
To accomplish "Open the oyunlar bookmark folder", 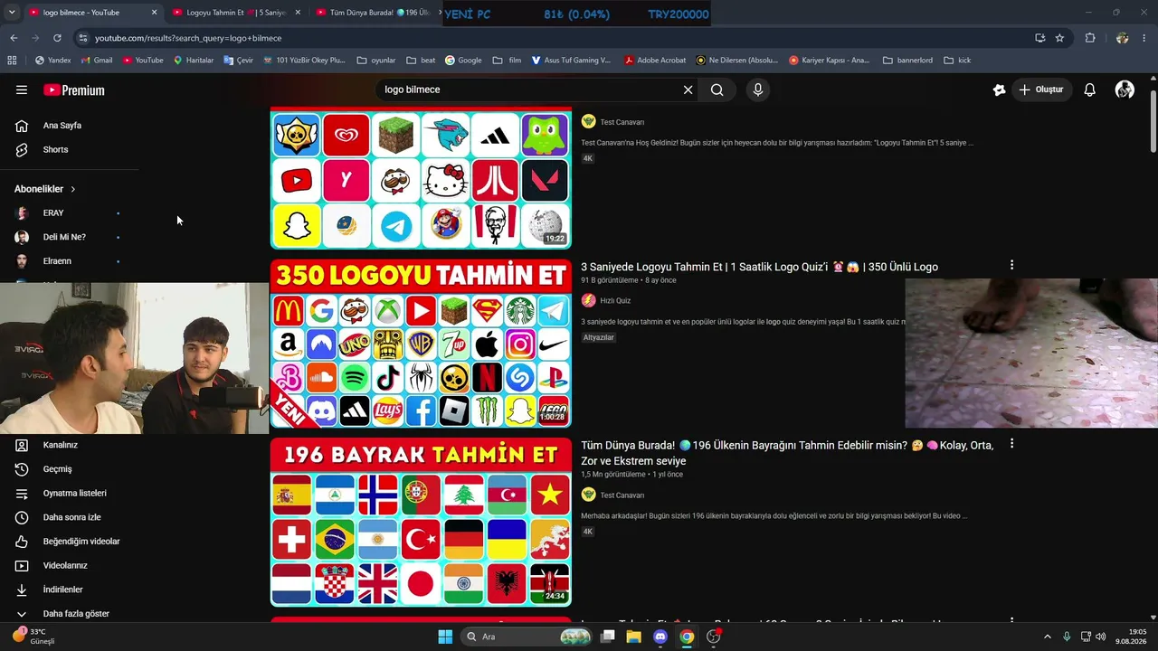I will click(x=376, y=61).
